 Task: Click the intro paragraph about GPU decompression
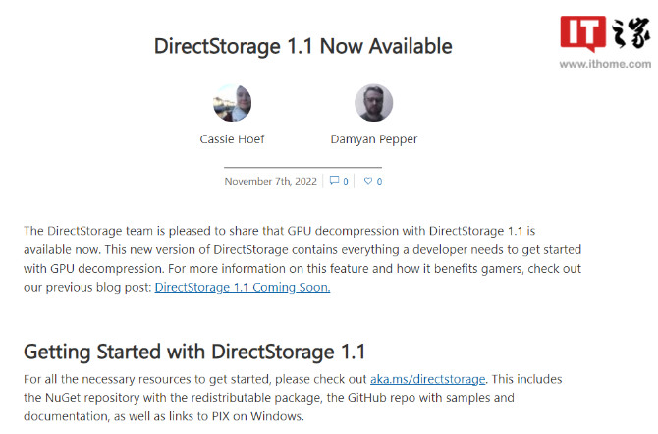pyautogui.click(x=295, y=248)
